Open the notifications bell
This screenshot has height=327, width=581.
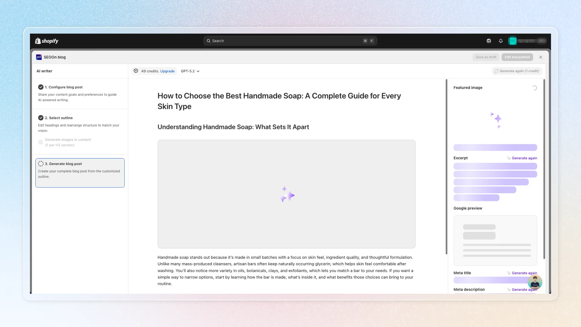click(x=501, y=41)
